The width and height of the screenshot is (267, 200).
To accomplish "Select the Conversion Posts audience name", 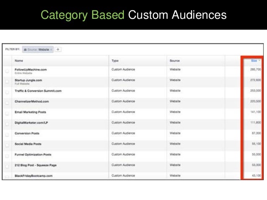I will point(27,133).
